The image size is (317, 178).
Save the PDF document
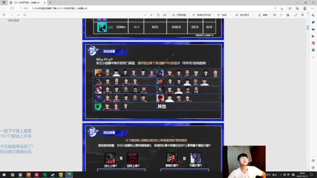coord(281,15)
